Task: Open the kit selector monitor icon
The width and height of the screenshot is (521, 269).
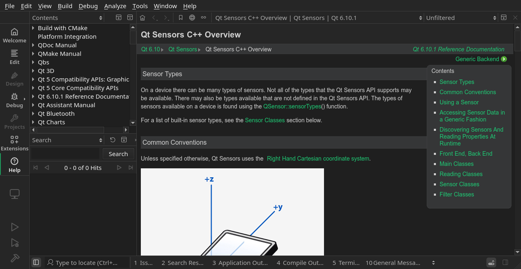Action: click(x=15, y=194)
